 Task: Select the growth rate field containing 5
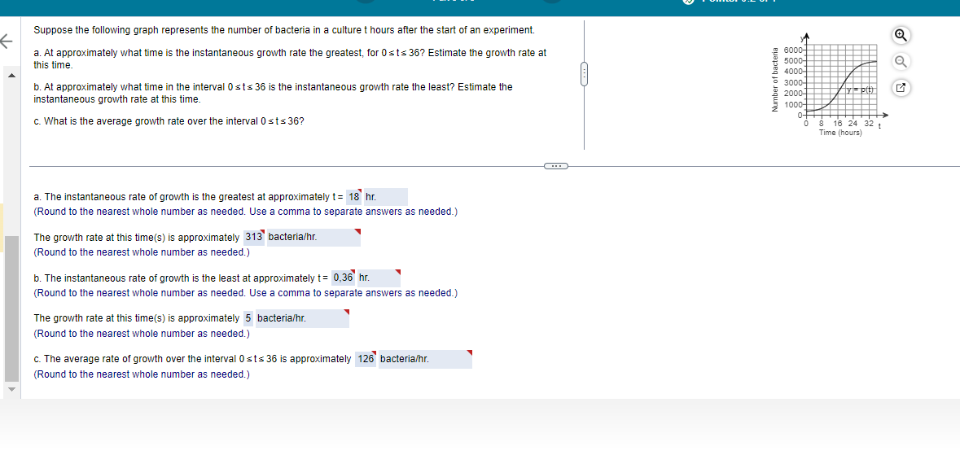248,318
